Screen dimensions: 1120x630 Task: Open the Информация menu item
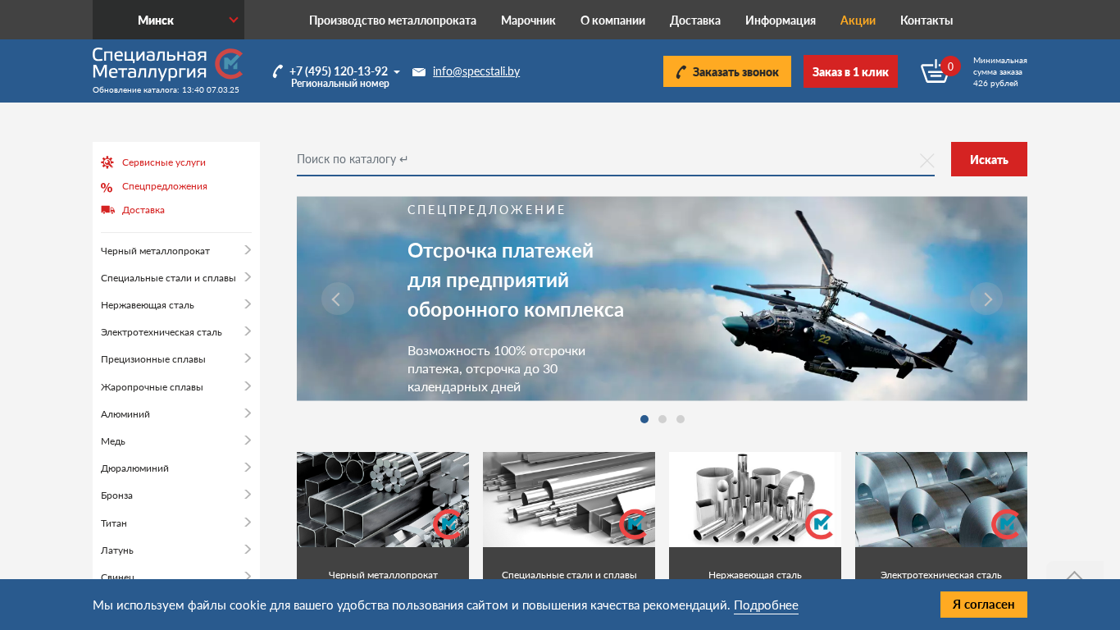click(781, 21)
